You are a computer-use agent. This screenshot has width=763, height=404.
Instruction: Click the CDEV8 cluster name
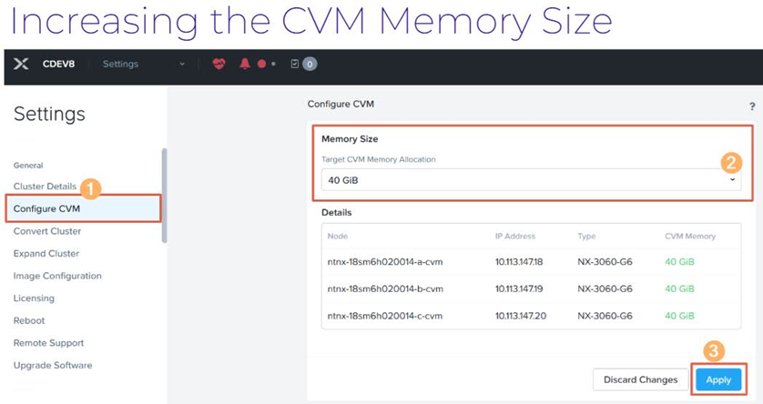click(58, 64)
